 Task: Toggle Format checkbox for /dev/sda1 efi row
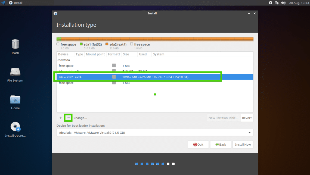click(114, 70)
